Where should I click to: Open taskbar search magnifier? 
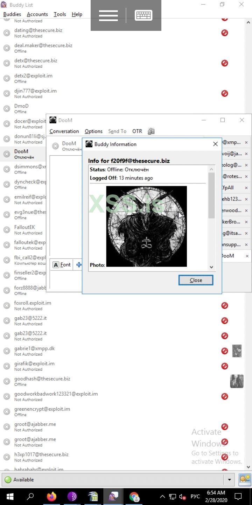click(30, 497)
